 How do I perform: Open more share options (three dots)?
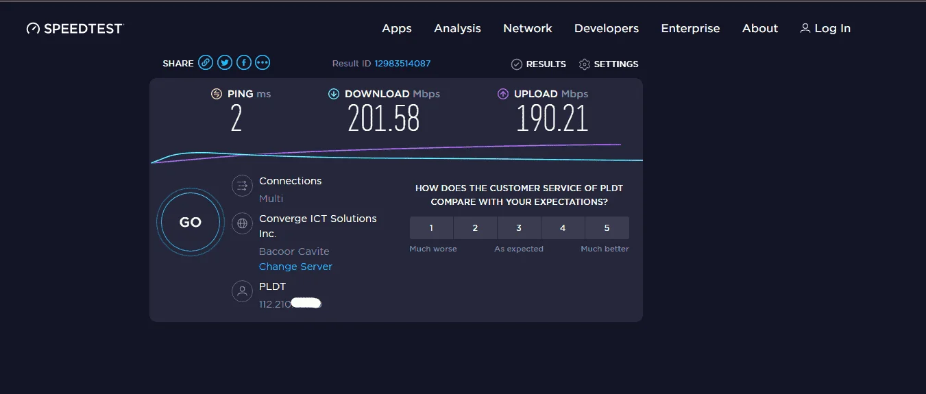coord(263,63)
